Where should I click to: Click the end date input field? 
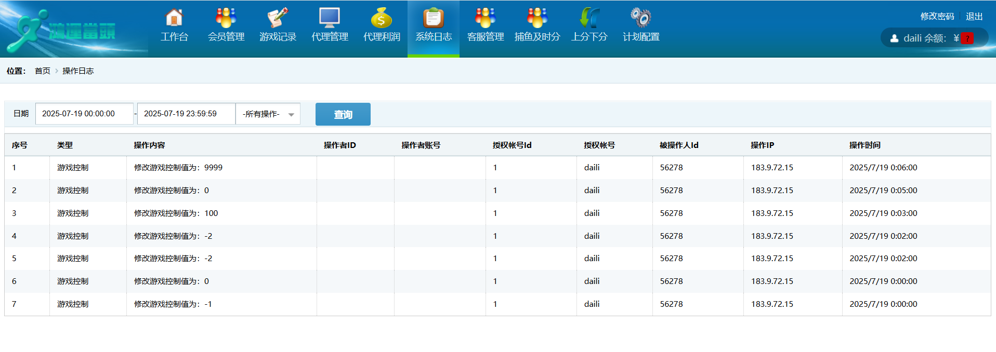[186, 114]
